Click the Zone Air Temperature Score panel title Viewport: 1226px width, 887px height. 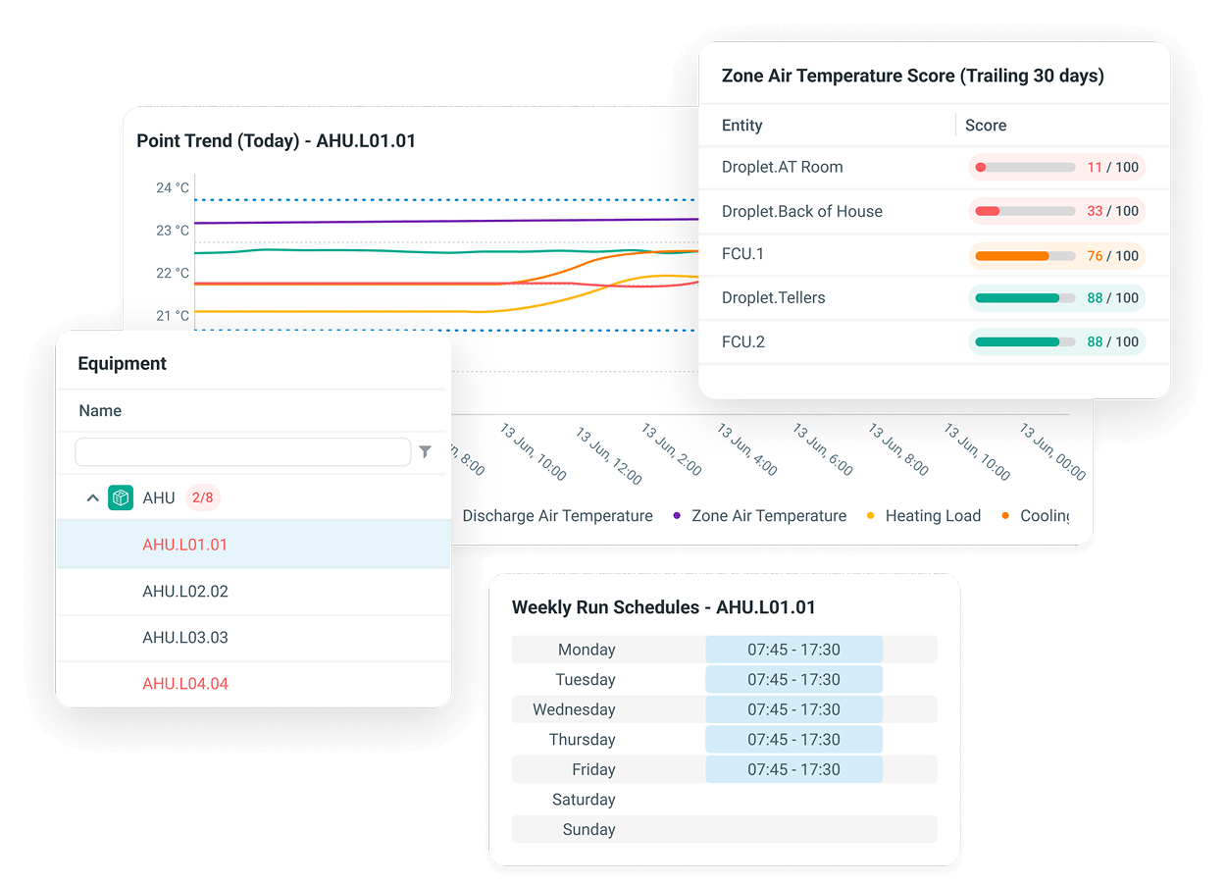[x=912, y=76]
